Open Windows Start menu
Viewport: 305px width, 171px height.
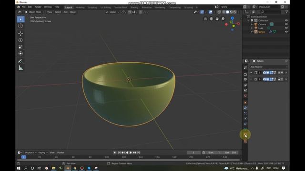coord(19,168)
